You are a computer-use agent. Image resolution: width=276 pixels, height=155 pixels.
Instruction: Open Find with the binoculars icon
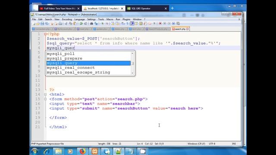click(91, 23)
